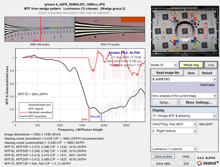The height and width of the screenshot is (167, 220).
Task: Click the red Alias label on the plot axis
Action: pyautogui.click(x=84, y=119)
